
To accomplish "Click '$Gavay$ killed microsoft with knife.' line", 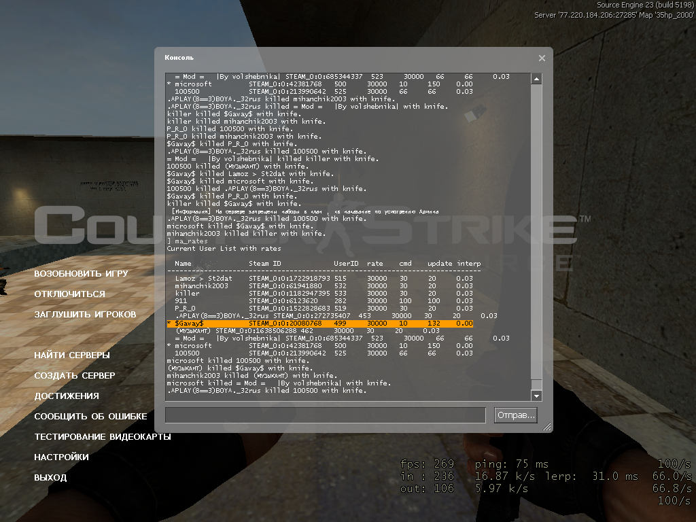I will click(x=240, y=181).
